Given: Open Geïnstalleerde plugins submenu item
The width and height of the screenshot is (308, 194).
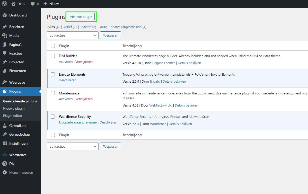Looking at the screenshot, I should click(x=20, y=101).
